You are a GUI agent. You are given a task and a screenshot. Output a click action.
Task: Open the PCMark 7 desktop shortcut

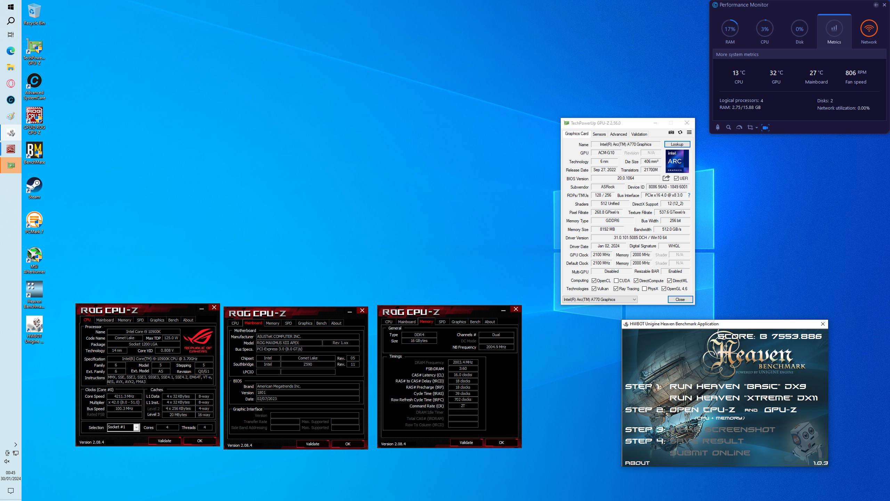coord(34,223)
